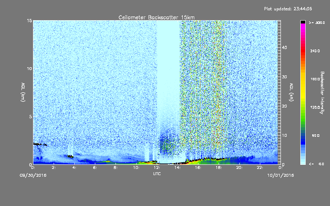Viewport: 330px width, 206px height.
Task: Click the 'UTC' time axis label
Action: (x=157, y=173)
